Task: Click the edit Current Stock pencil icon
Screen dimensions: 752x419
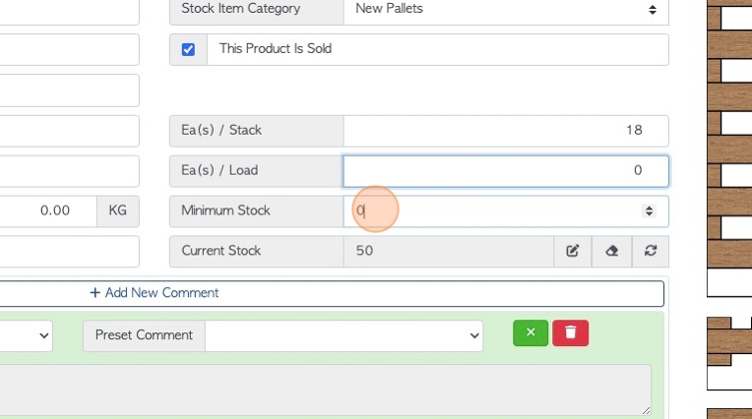Action: point(573,251)
